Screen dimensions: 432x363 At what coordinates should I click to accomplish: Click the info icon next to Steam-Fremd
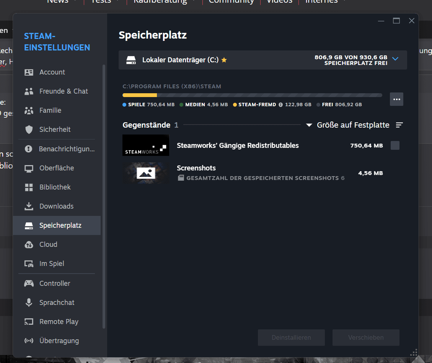coord(280,105)
